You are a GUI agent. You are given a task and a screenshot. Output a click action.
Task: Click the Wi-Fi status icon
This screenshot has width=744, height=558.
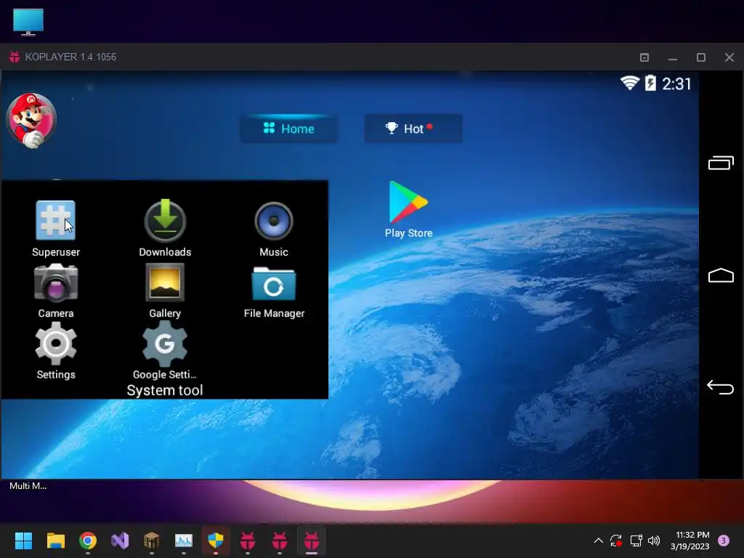[630, 83]
